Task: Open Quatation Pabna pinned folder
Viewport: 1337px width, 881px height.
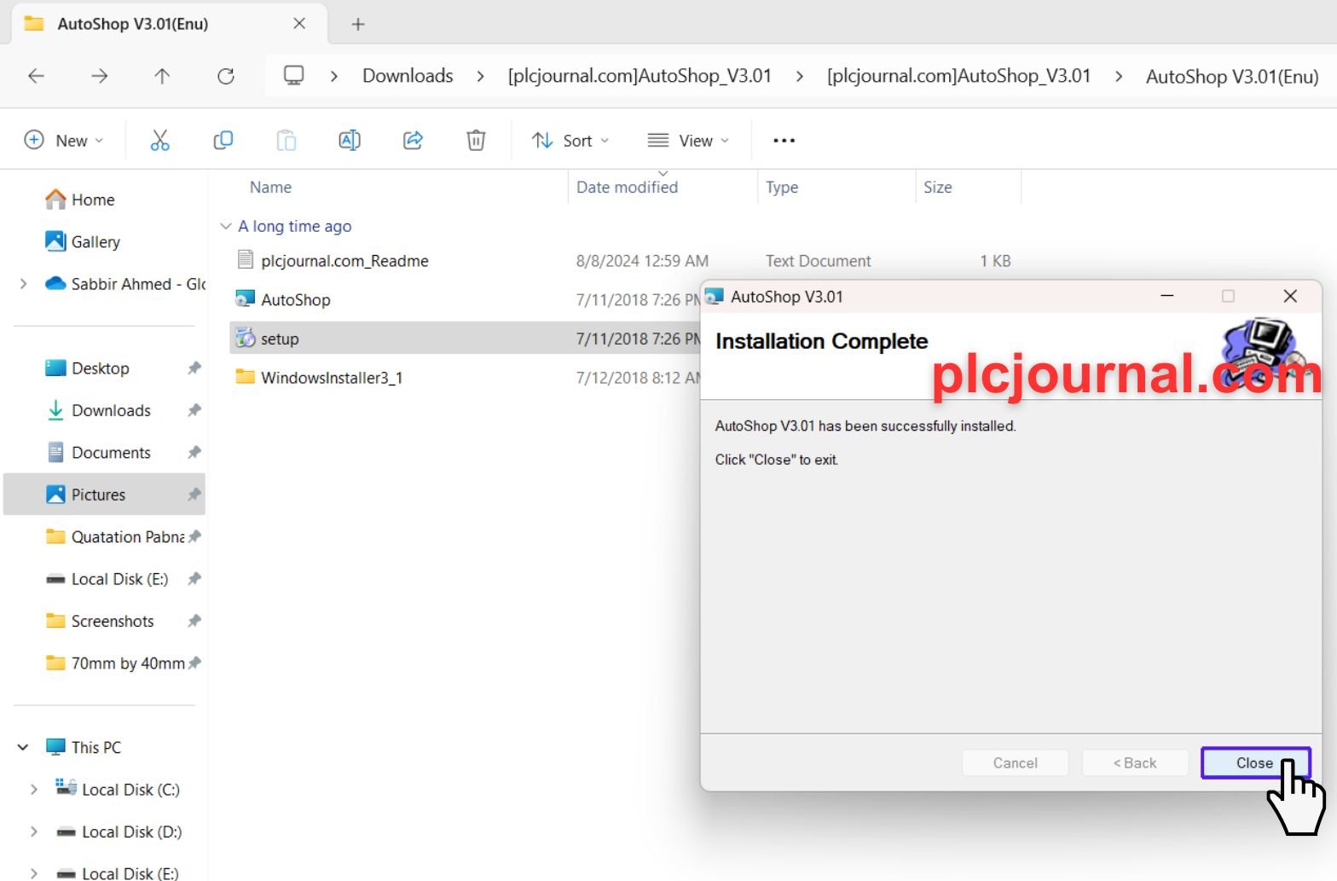Action: [x=115, y=536]
